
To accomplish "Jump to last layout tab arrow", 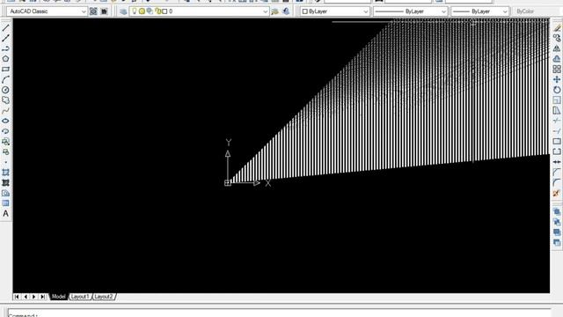I will [43, 297].
